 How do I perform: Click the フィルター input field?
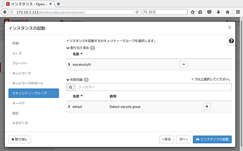tap(153, 87)
